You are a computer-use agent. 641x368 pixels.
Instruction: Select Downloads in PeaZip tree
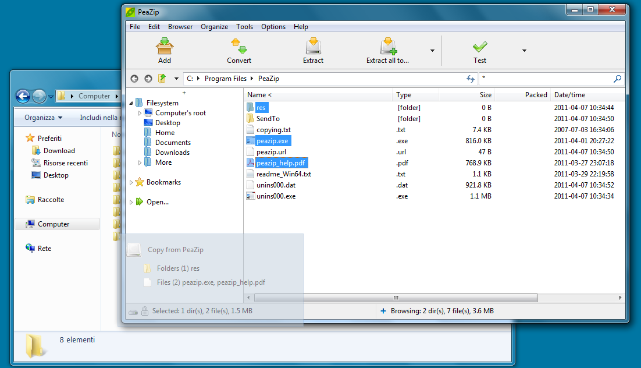[173, 153]
